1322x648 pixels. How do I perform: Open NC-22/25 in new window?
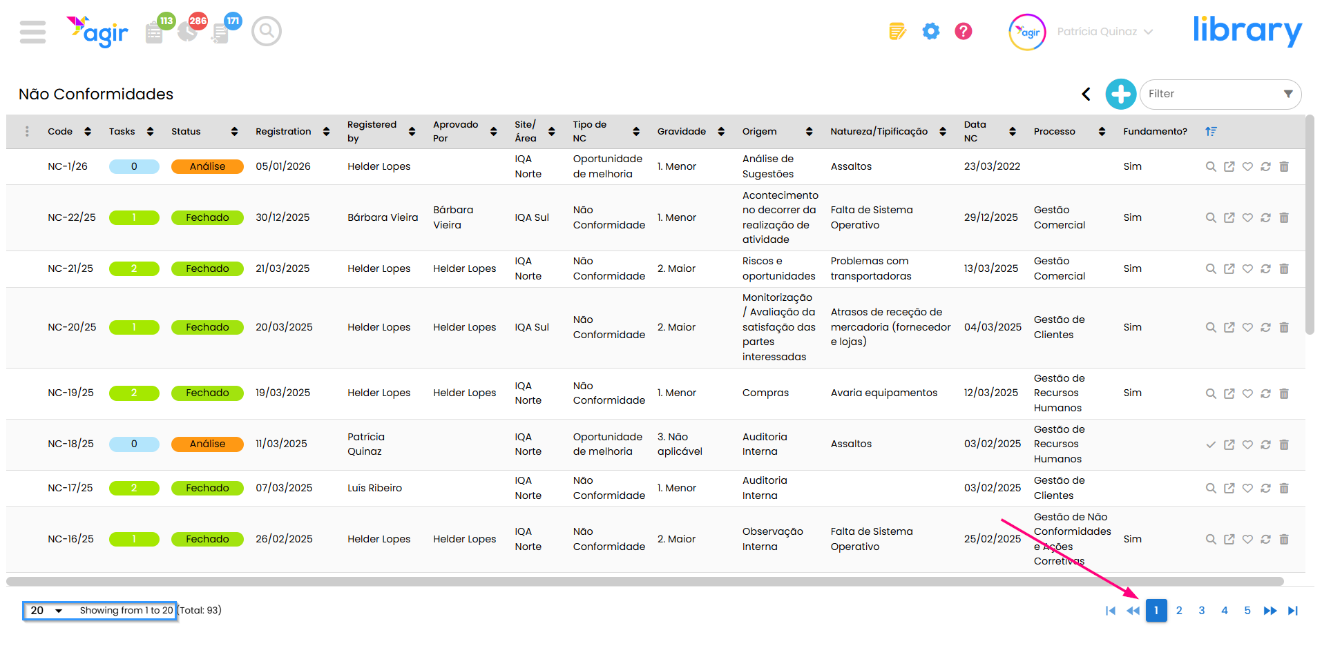pyautogui.click(x=1229, y=217)
